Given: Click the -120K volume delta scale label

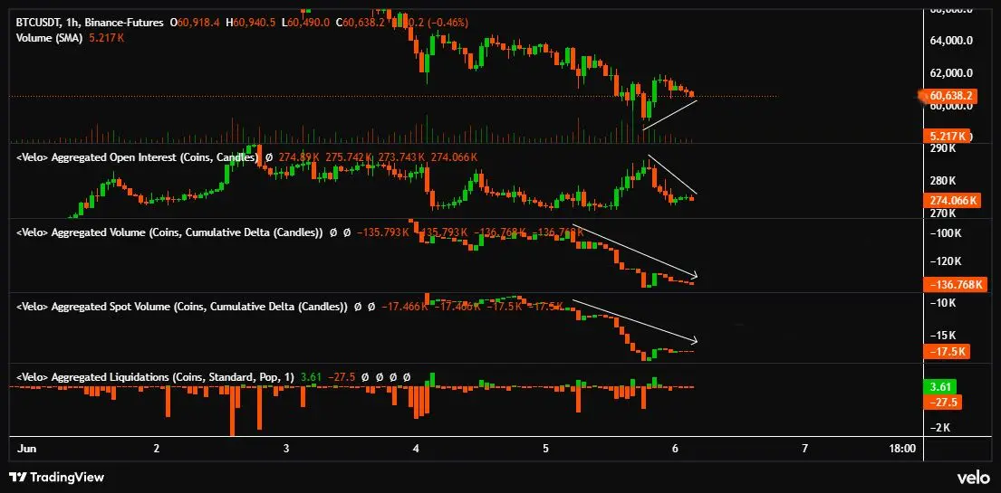Looking at the screenshot, I should (x=947, y=261).
